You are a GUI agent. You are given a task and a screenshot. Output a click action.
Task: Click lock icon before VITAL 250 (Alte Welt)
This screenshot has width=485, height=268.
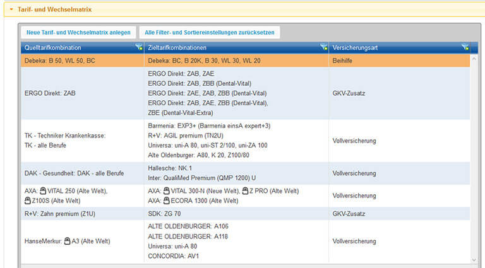(43, 190)
